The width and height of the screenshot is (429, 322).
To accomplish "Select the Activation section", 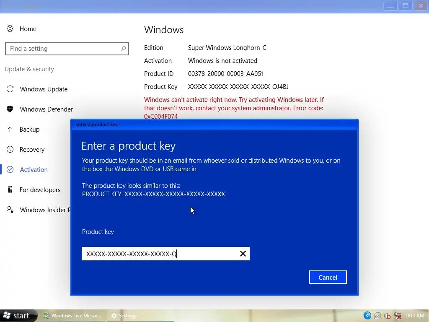I will point(34,170).
